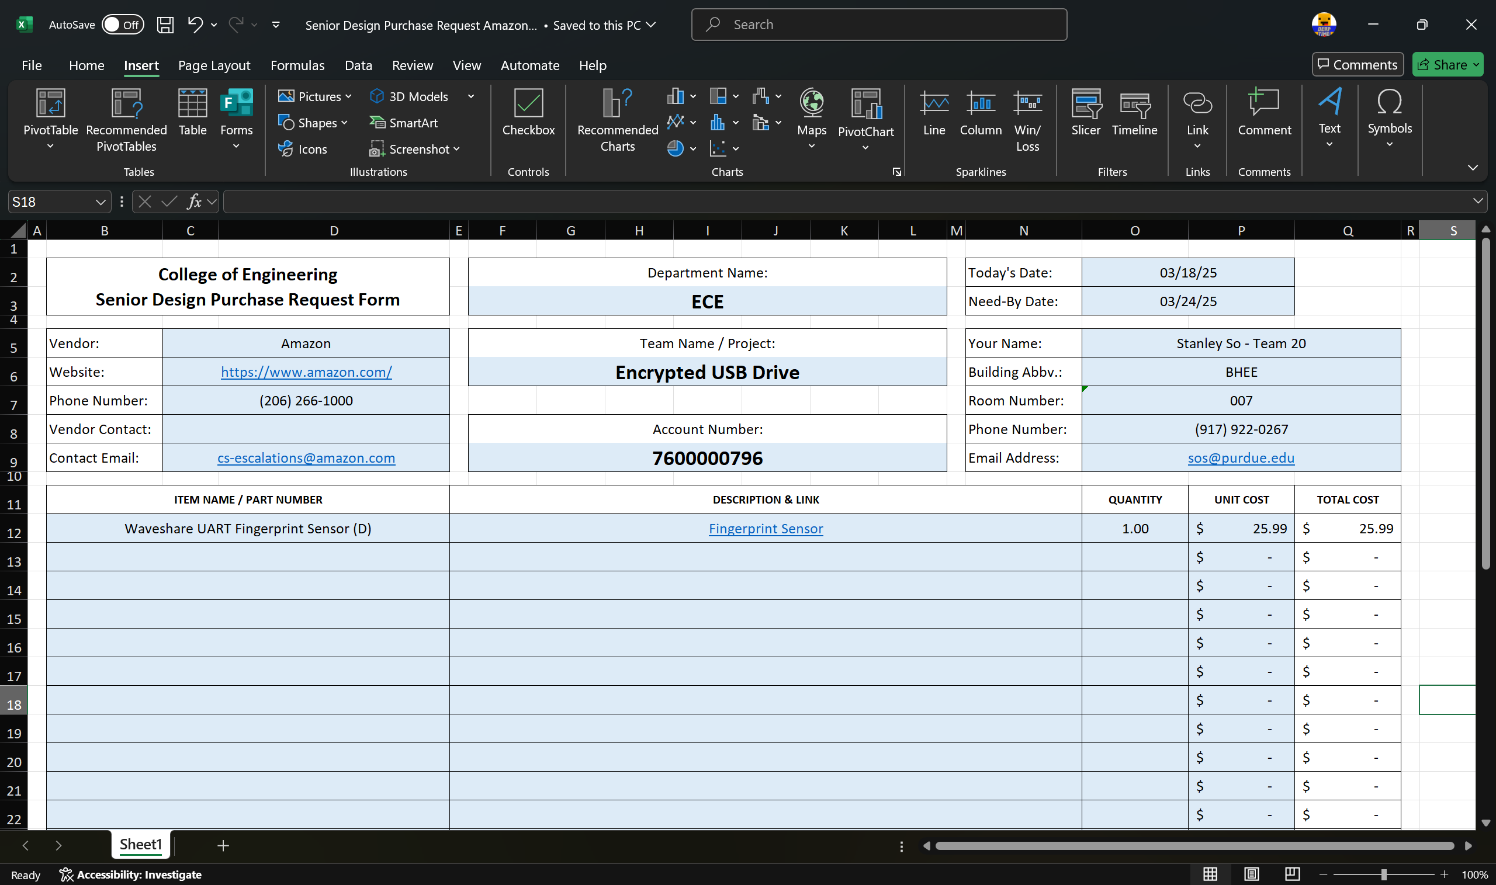This screenshot has height=885, width=1496.
Task: Click the Comments button
Action: coord(1357,65)
